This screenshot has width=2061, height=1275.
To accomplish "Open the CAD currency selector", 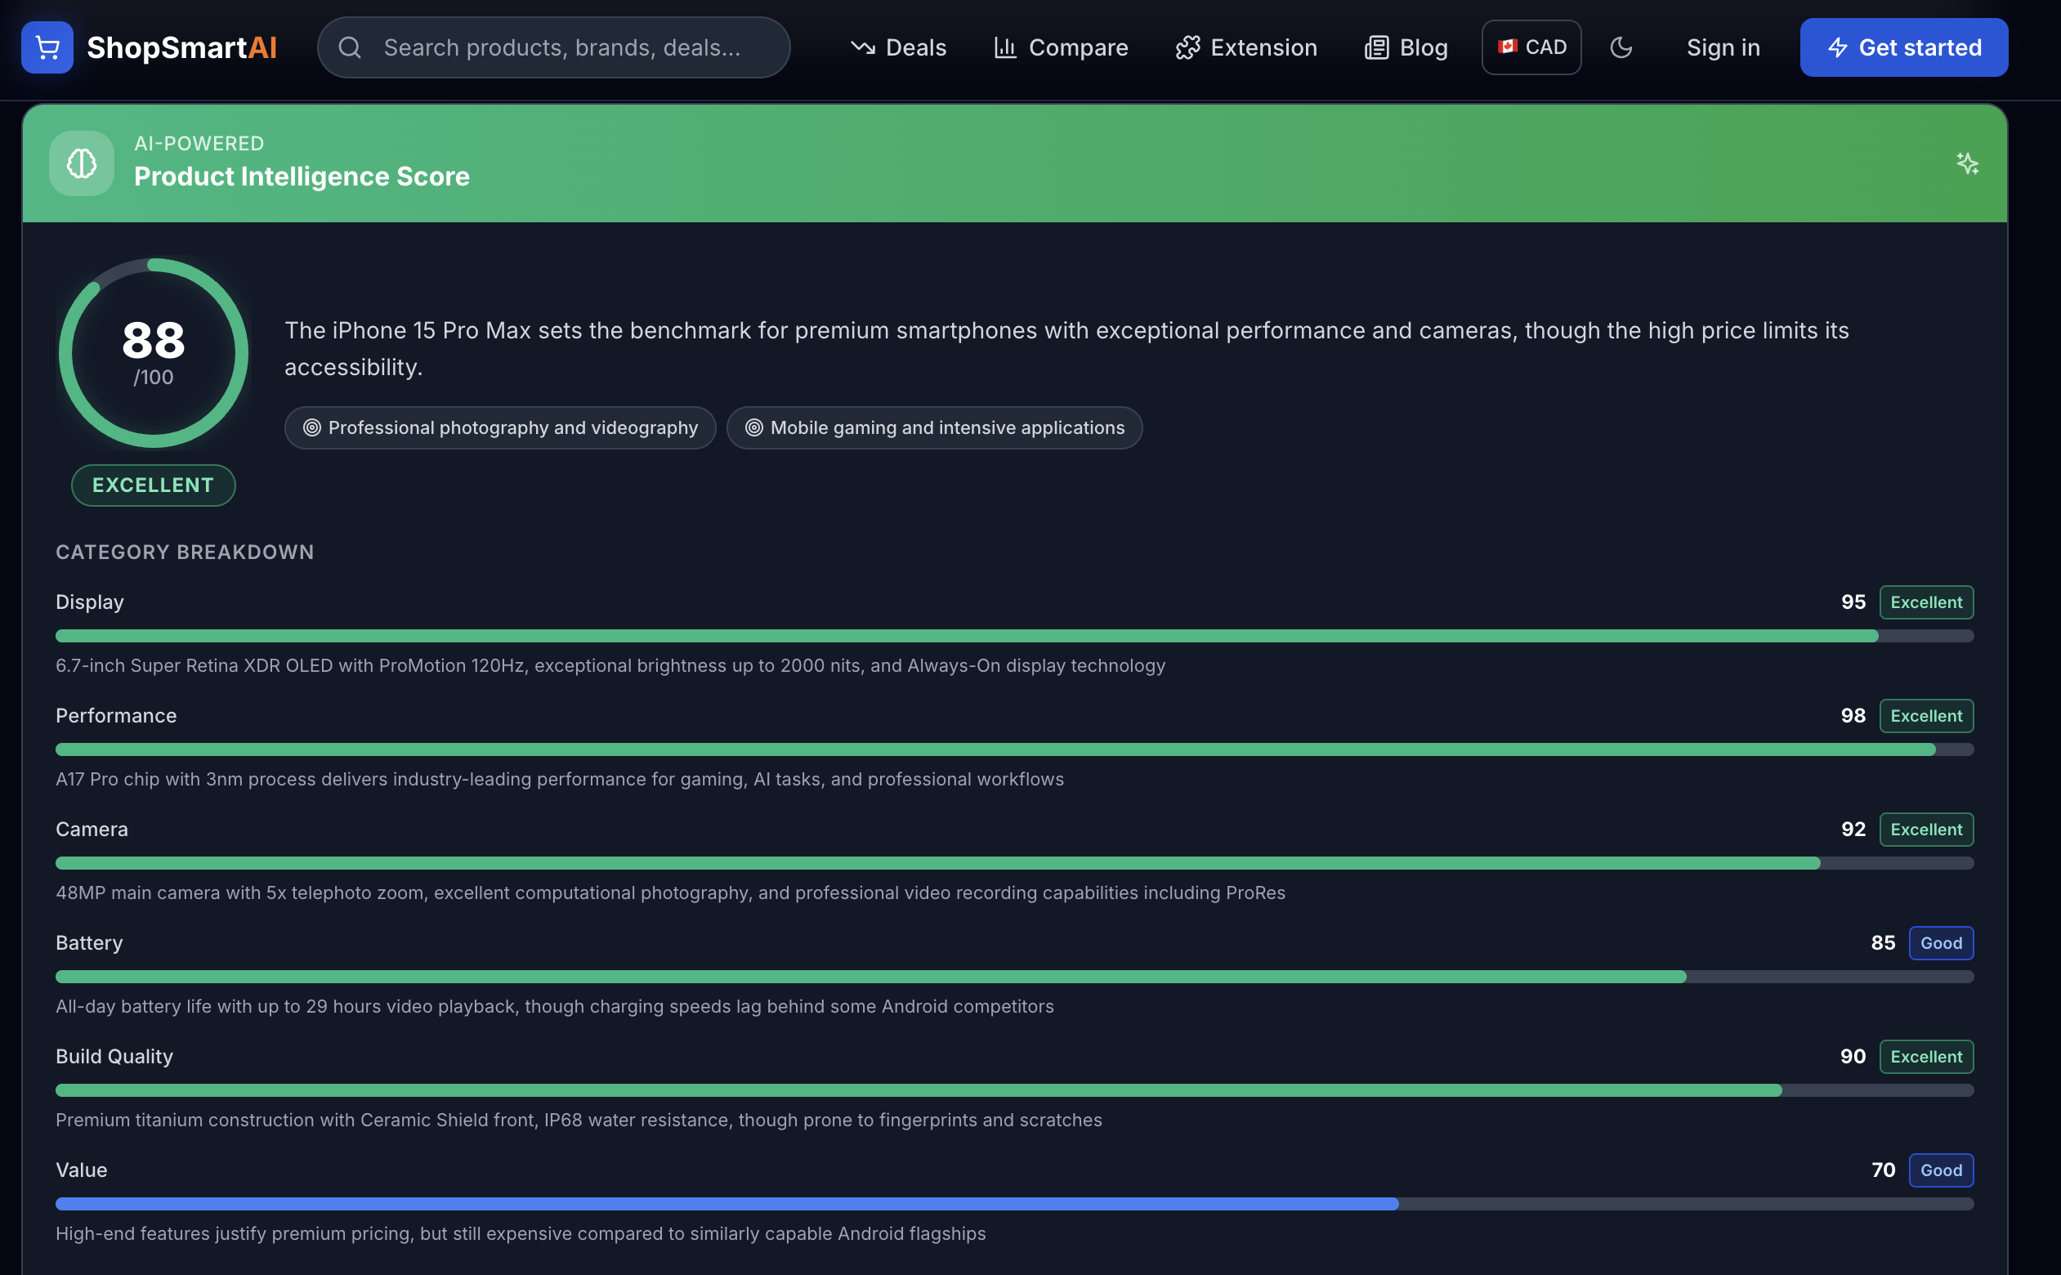I will click(x=1531, y=47).
